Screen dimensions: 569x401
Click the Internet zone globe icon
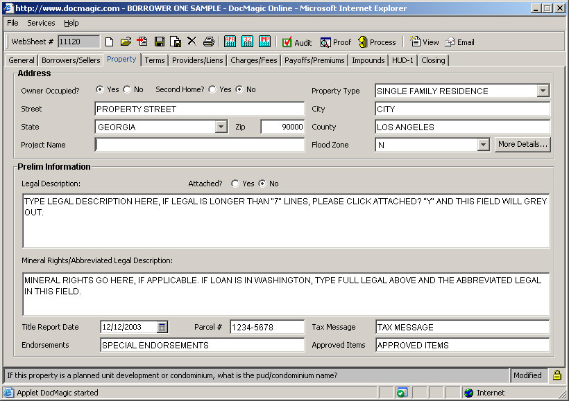pyautogui.click(x=469, y=393)
